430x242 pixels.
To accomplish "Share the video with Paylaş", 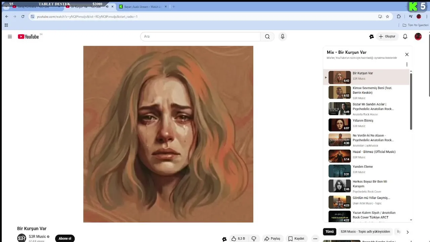I will pos(272,239).
